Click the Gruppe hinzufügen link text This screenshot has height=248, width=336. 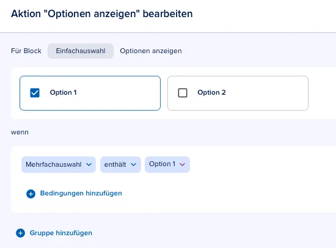click(61, 233)
